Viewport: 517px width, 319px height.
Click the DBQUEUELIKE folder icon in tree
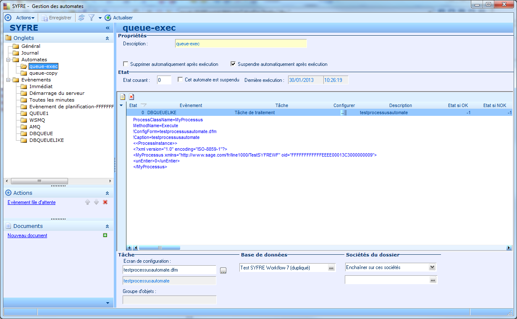point(24,140)
